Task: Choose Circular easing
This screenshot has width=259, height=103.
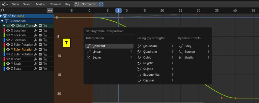Action: 155,80
